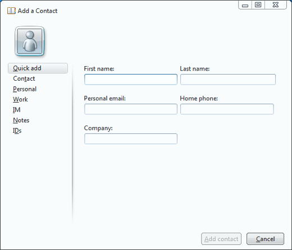
Task: Select the Notes section
Action: [21, 121]
